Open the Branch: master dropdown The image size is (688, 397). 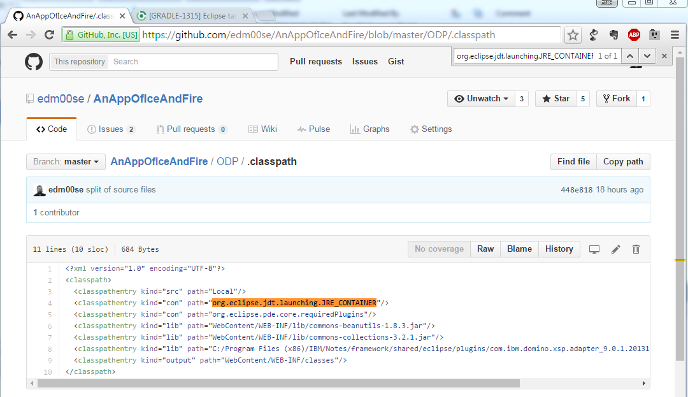66,162
